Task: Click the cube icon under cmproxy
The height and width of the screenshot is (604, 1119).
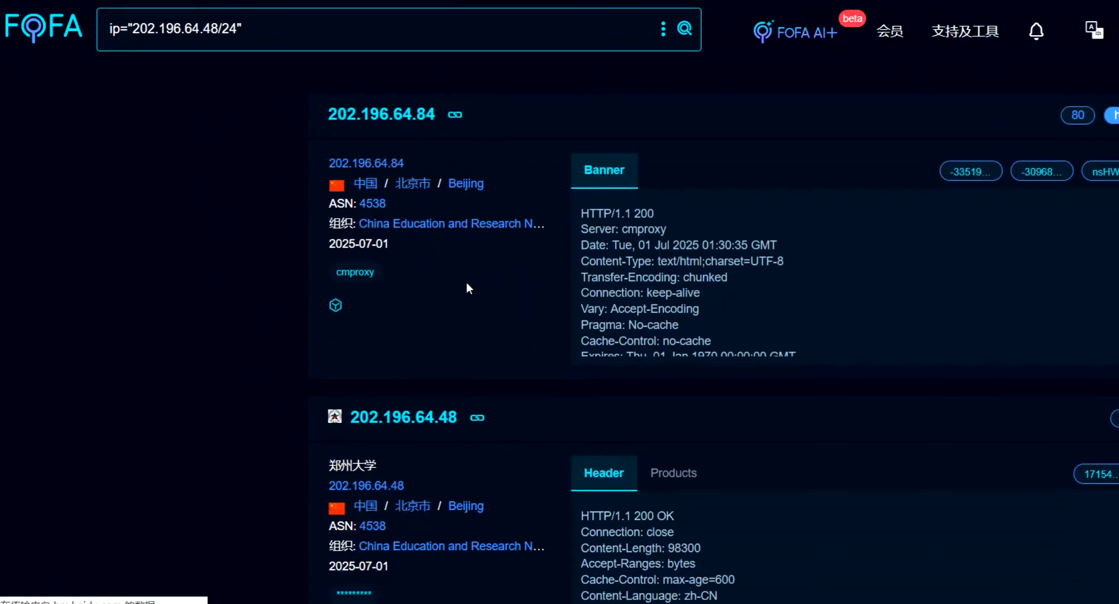Action: pos(335,305)
